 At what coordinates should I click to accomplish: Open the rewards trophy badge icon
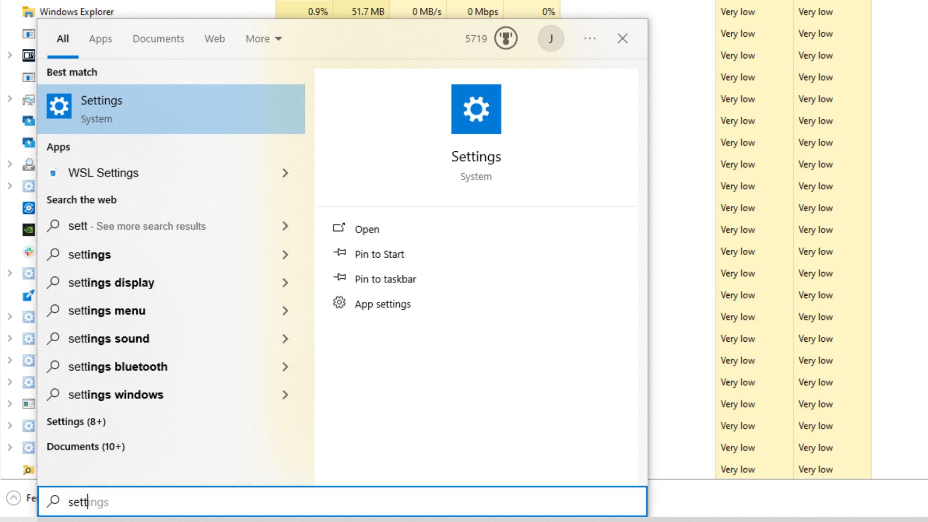[506, 38]
